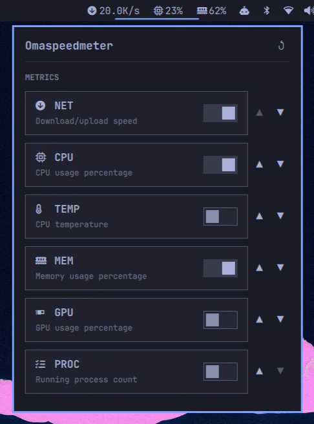Toggle the CPU usage percentage switch

coord(220,165)
